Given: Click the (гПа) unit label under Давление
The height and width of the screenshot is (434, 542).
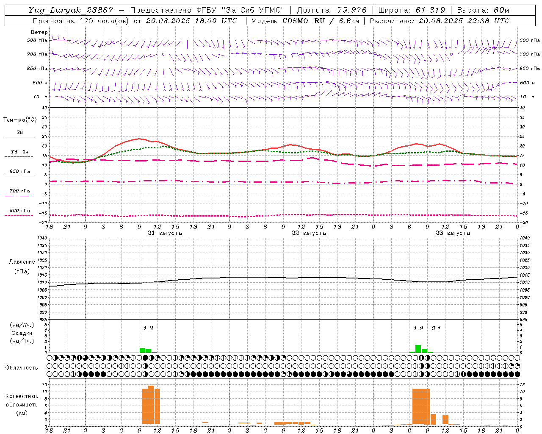Looking at the screenshot, I should 22,271.
